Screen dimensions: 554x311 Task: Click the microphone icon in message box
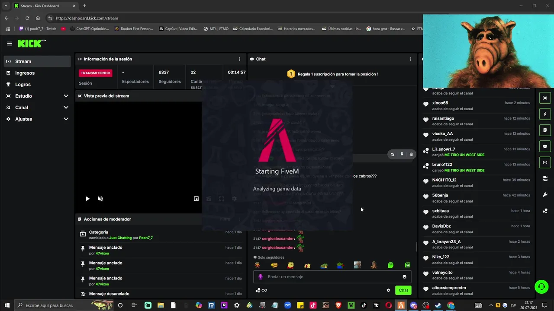pyautogui.click(x=261, y=277)
